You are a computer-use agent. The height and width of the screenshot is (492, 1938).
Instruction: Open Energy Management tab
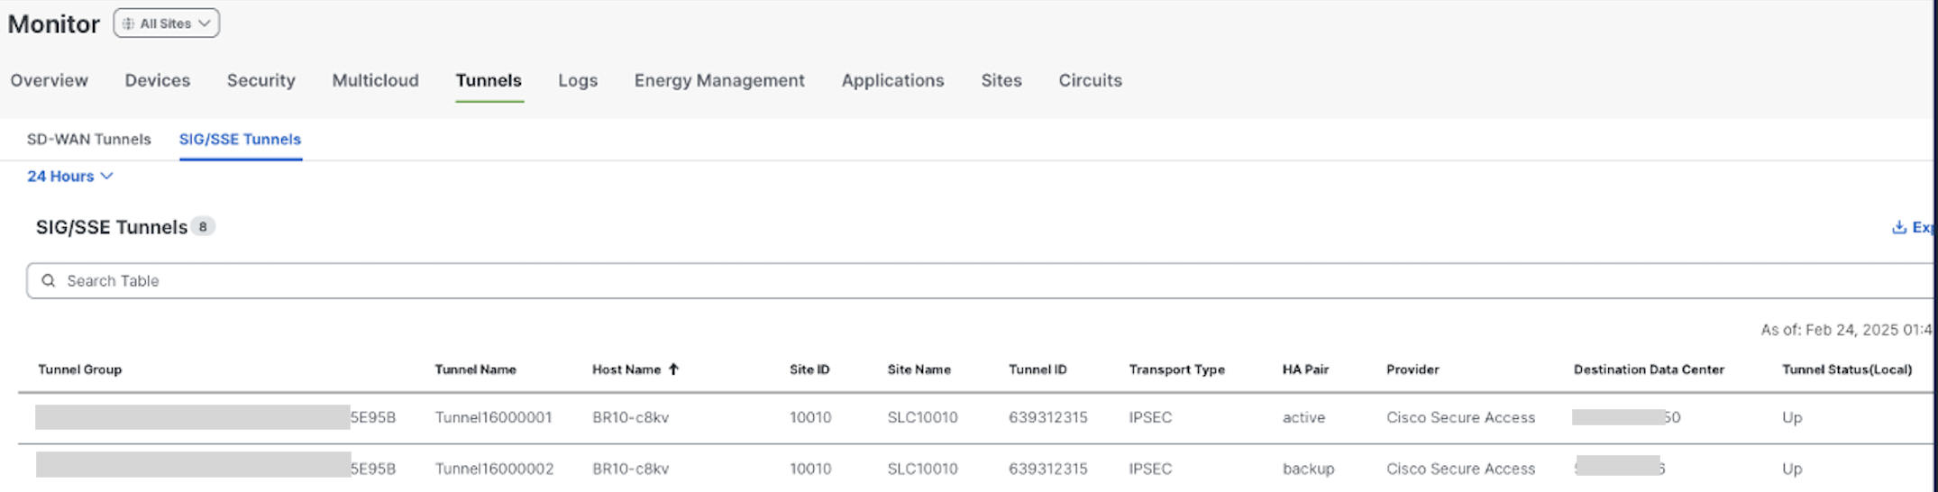pyautogui.click(x=719, y=80)
